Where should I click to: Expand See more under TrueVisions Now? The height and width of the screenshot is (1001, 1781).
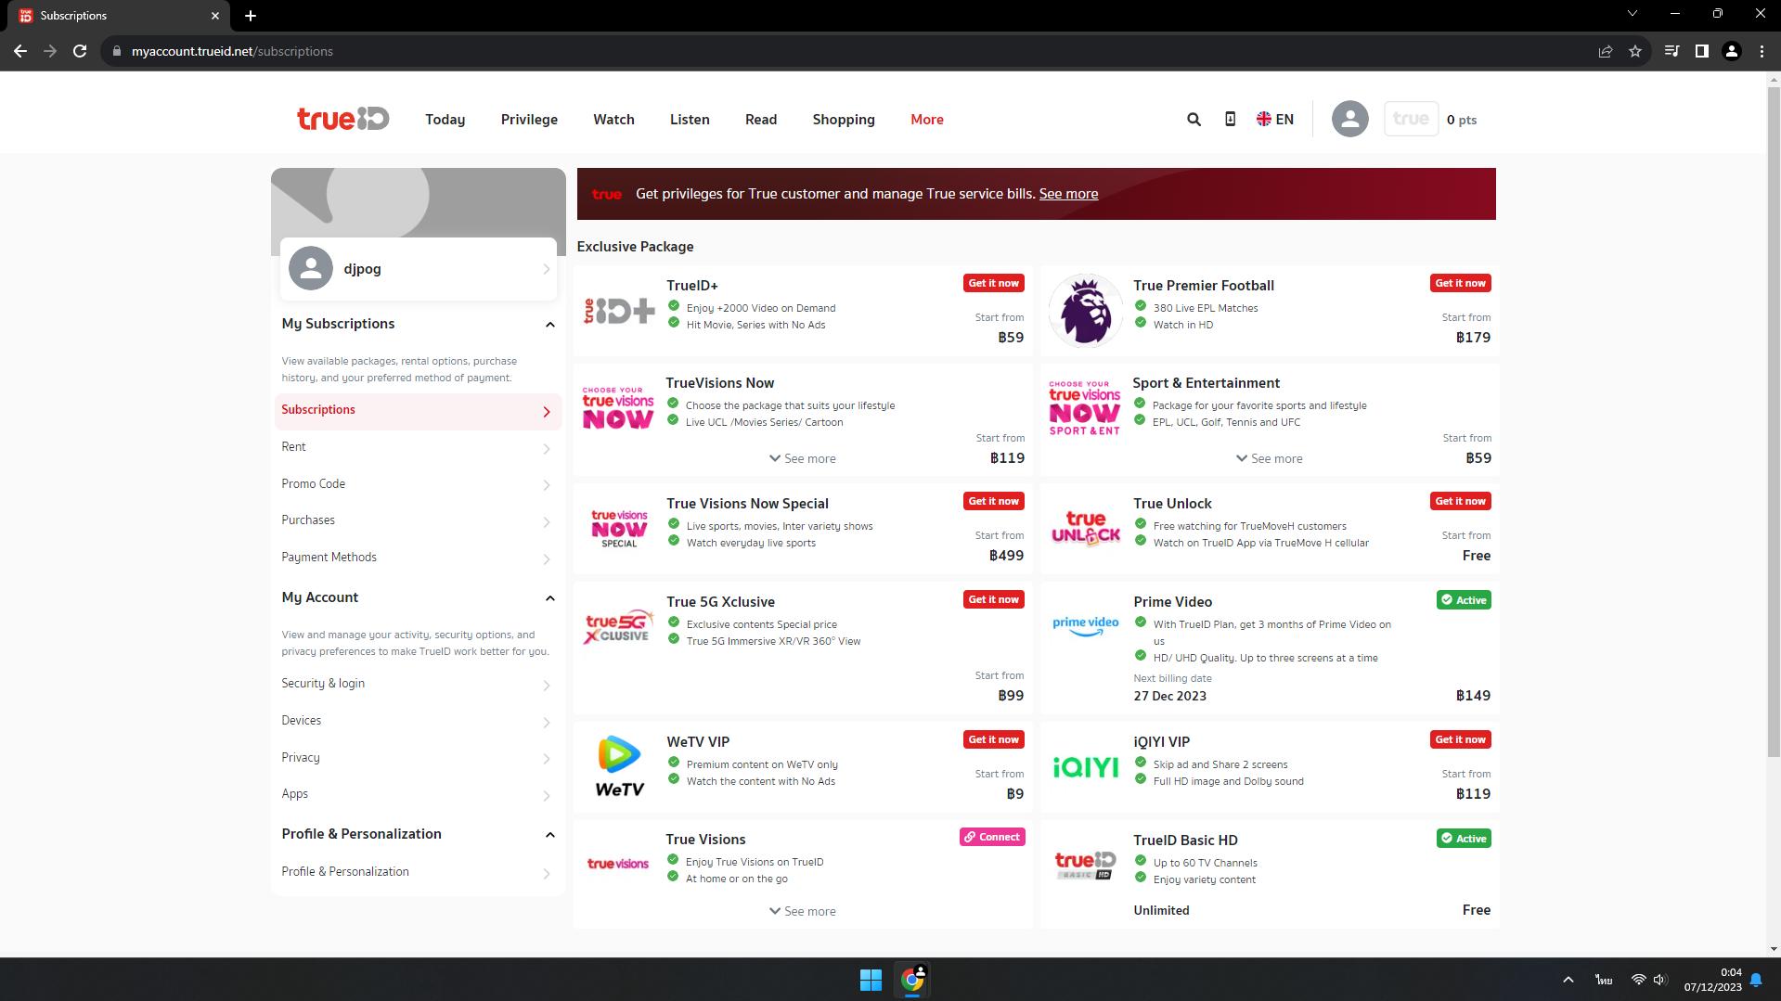pyautogui.click(x=802, y=458)
